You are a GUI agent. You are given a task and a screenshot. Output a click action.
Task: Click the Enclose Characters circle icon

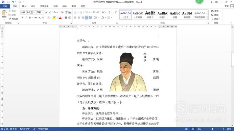click(70, 18)
